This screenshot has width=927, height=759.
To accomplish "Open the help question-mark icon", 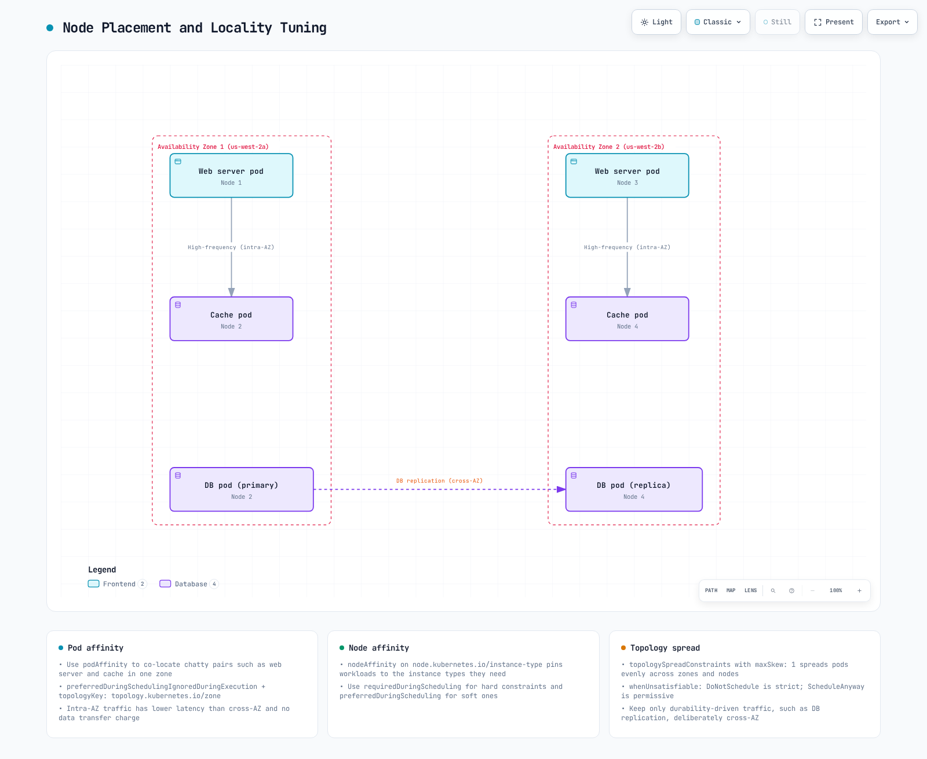I will tap(791, 590).
